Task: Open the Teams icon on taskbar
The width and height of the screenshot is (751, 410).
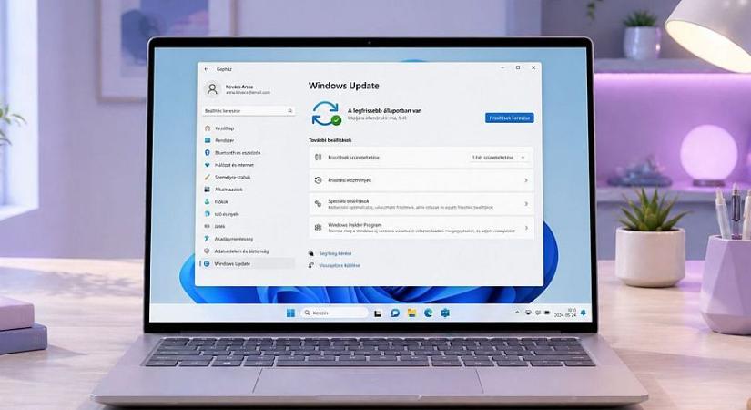Action: 445,313
